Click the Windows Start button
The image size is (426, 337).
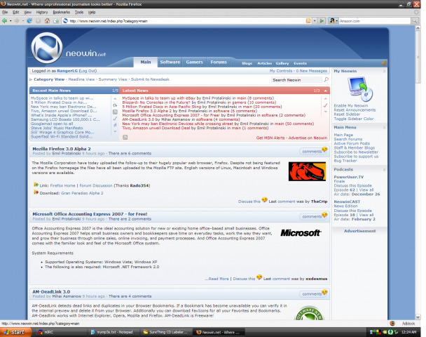click(15, 332)
